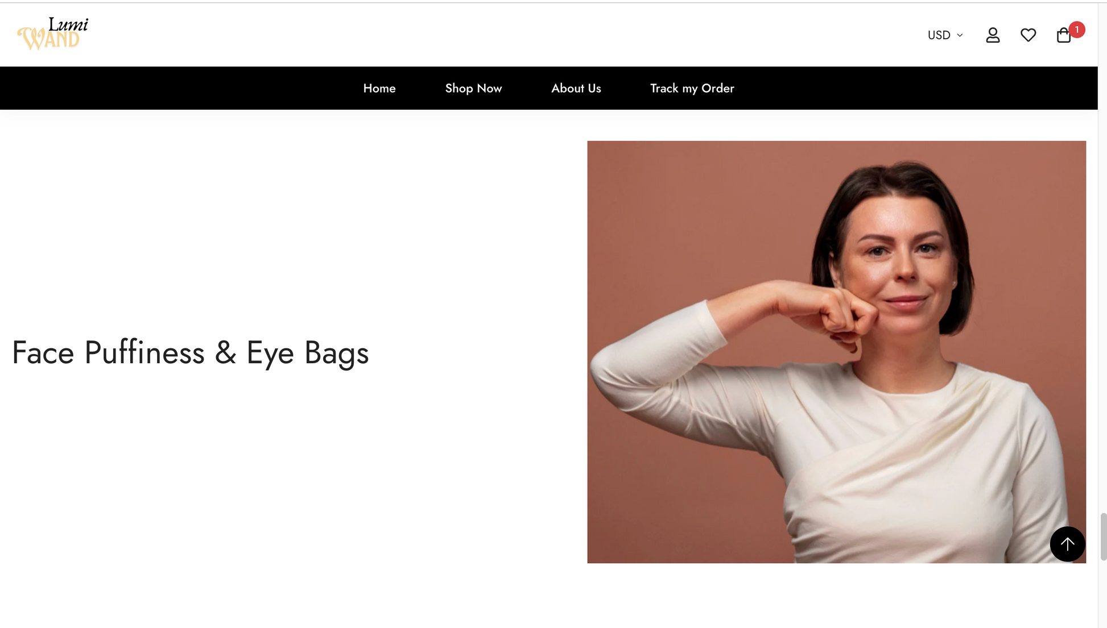Image resolution: width=1107 pixels, height=628 pixels.
Task: Click the red cart count badge
Action: tap(1076, 30)
